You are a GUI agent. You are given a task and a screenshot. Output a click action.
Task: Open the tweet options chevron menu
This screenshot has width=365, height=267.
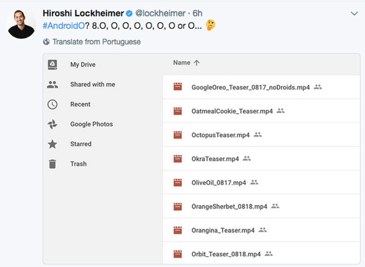(x=354, y=14)
